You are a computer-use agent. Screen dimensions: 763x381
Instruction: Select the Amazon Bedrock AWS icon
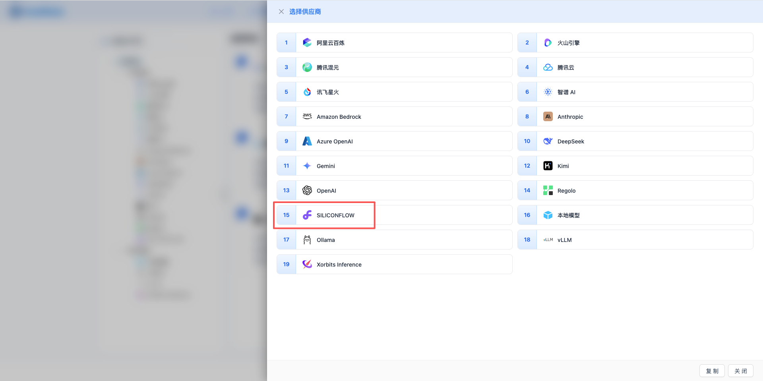[307, 116]
